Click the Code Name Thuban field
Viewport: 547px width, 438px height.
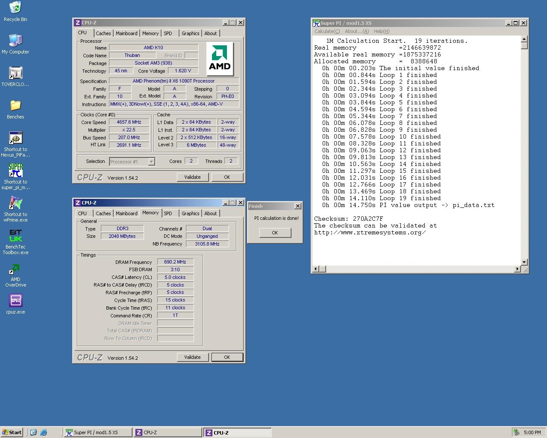pos(132,56)
